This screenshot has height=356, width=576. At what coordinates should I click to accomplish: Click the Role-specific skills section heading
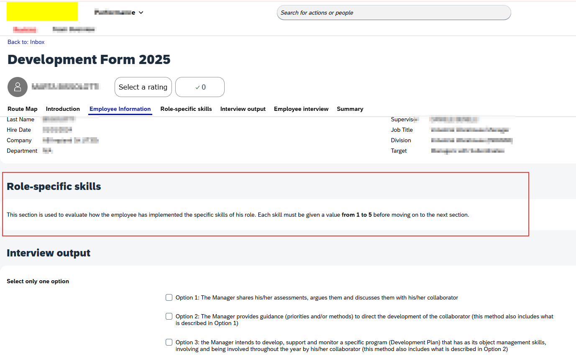point(54,187)
